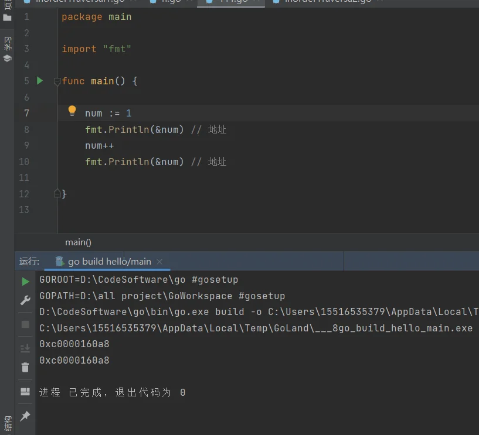Rerun the program with the green Run panel arrow
The height and width of the screenshot is (435, 479).
[x=25, y=281]
